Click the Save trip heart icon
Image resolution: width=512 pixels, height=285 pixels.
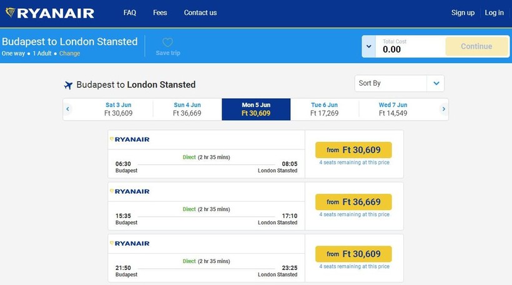point(167,42)
